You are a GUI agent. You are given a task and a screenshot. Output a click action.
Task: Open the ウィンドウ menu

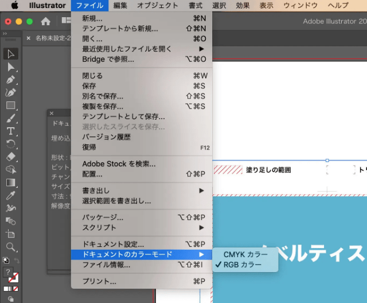click(x=300, y=5)
